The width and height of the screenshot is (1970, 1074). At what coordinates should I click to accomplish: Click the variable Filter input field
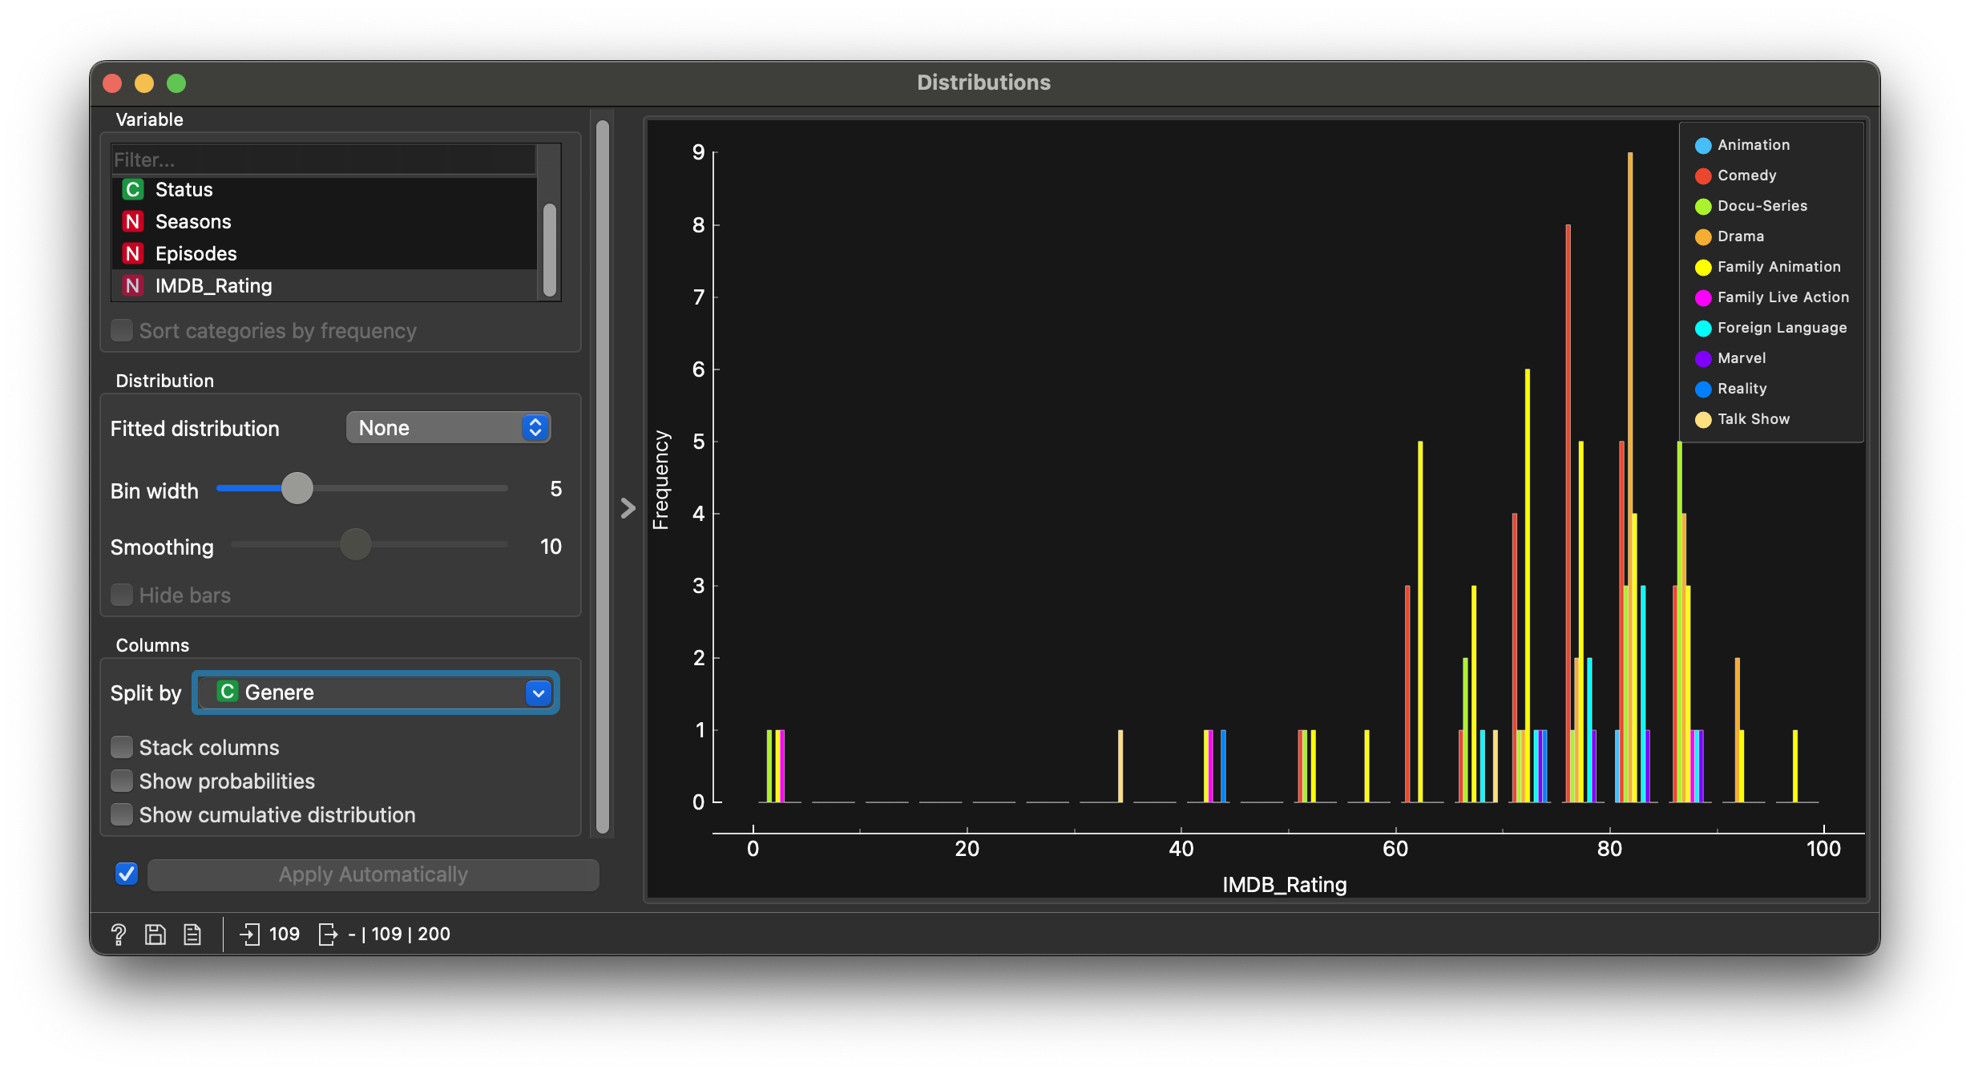(324, 159)
